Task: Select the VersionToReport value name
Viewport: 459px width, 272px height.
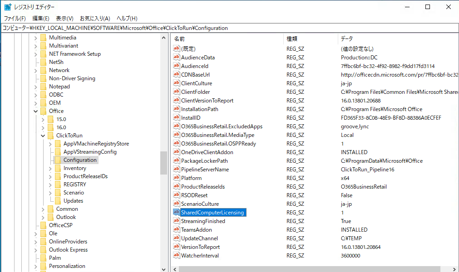Action: pyautogui.click(x=201, y=247)
